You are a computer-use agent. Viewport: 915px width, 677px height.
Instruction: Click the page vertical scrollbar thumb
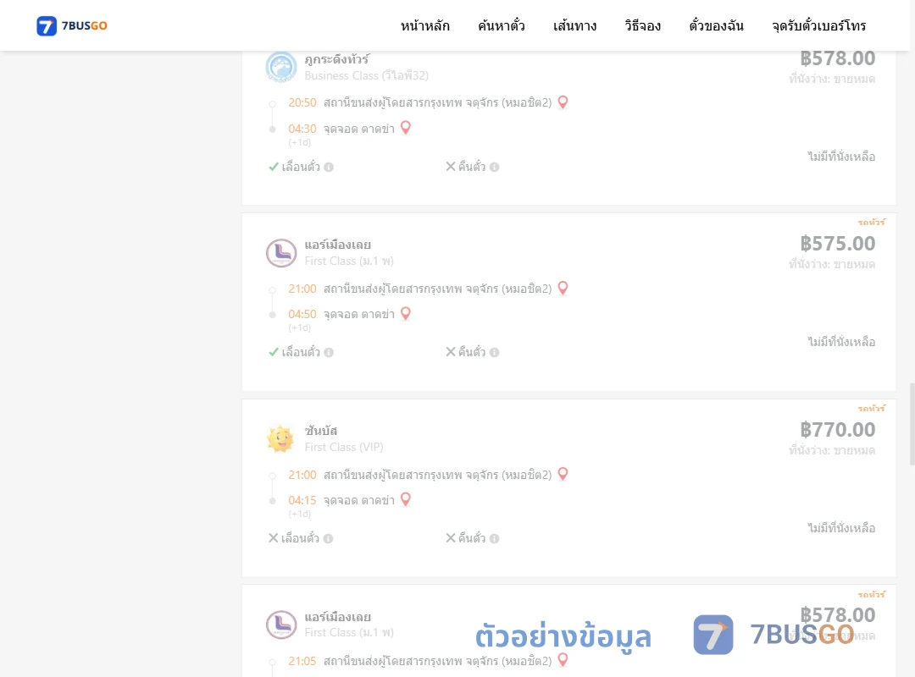point(912,424)
